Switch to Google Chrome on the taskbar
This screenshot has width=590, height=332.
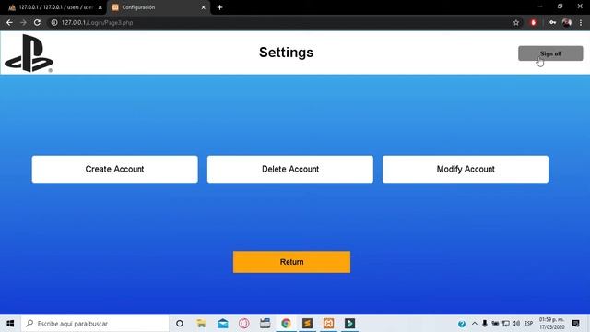[286, 324]
